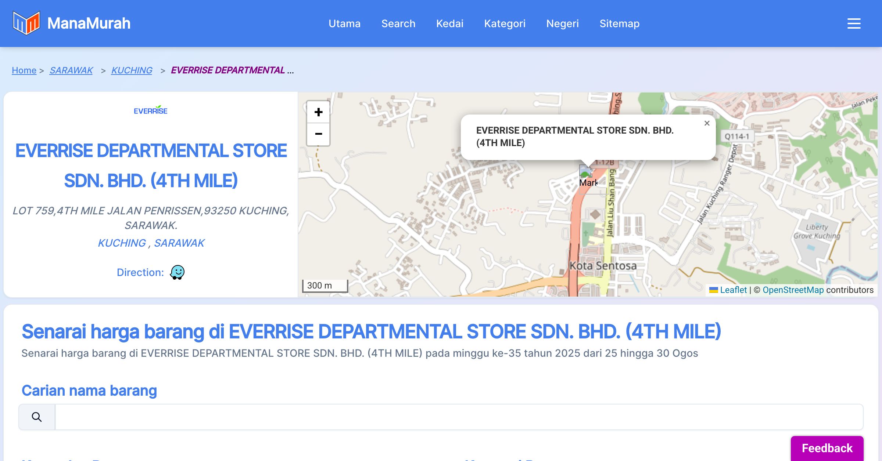This screenshot has width=882, height=461.
Task: Open the Search menu item
Action: pyautogui.click(x=398, y=23)
